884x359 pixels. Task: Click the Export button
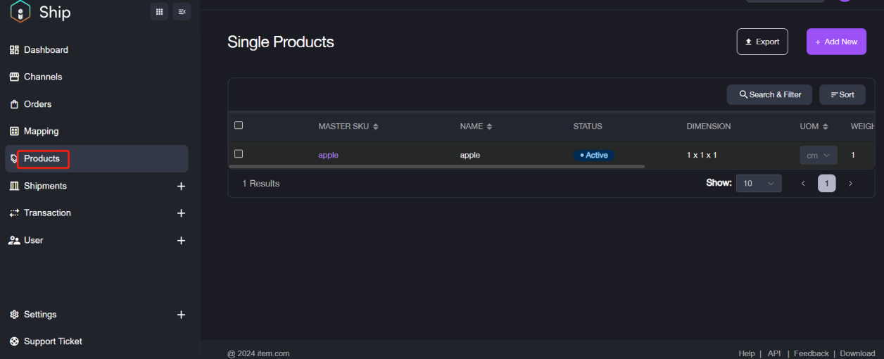(x=762, y=42)
